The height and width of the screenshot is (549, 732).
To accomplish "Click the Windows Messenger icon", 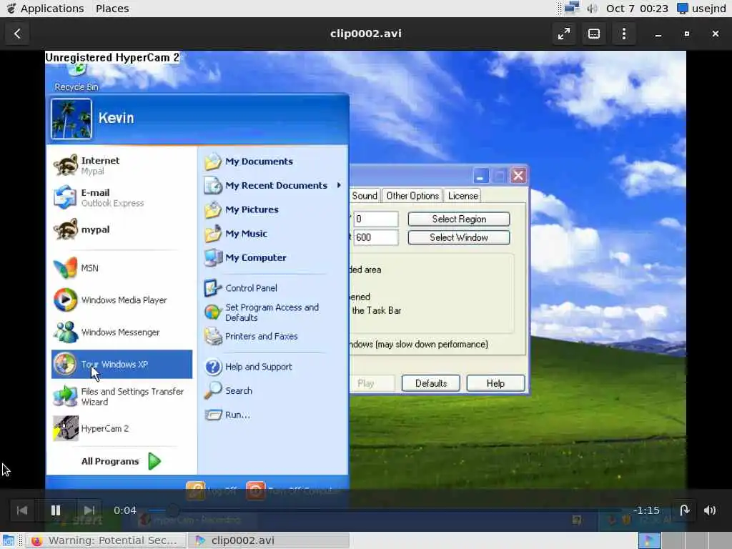I will click(65, 332).
